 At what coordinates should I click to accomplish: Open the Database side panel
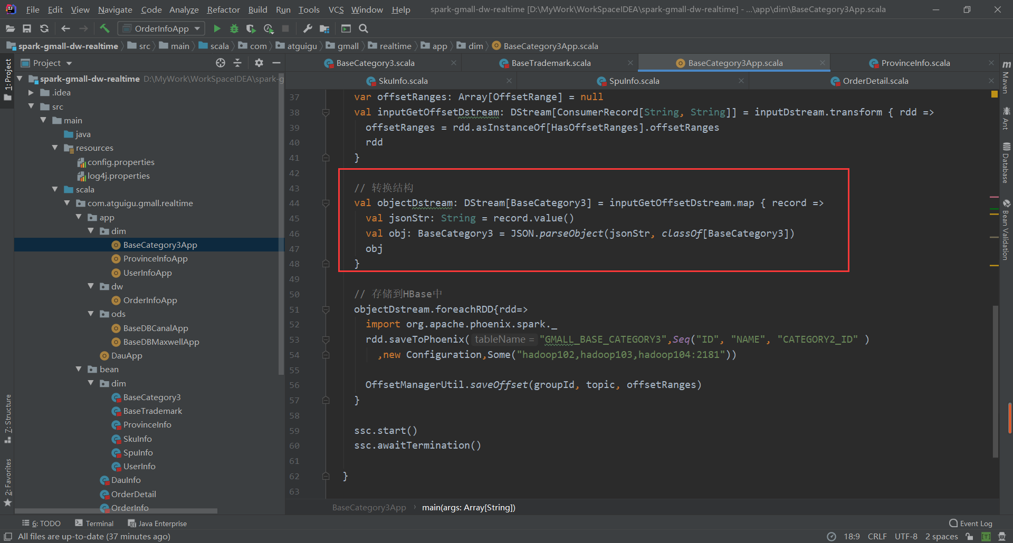[1006, 163]
